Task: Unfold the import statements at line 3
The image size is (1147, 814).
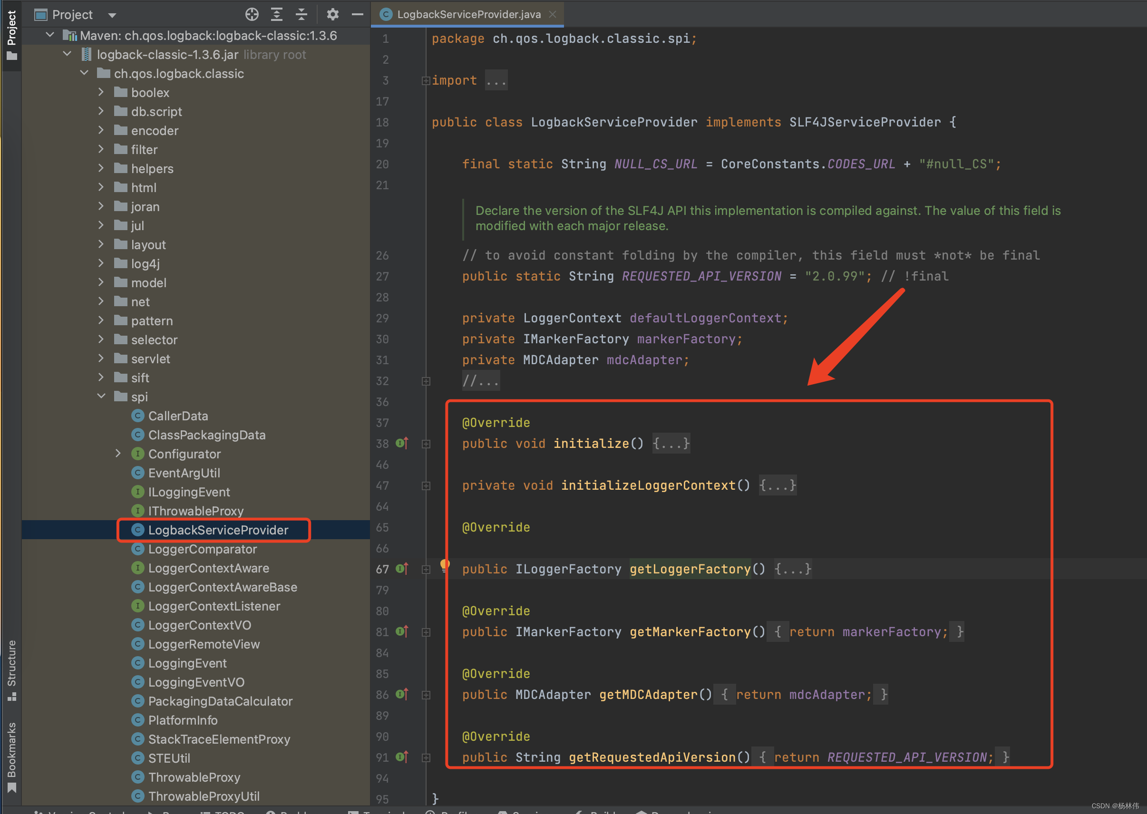Action: [426, 81]
